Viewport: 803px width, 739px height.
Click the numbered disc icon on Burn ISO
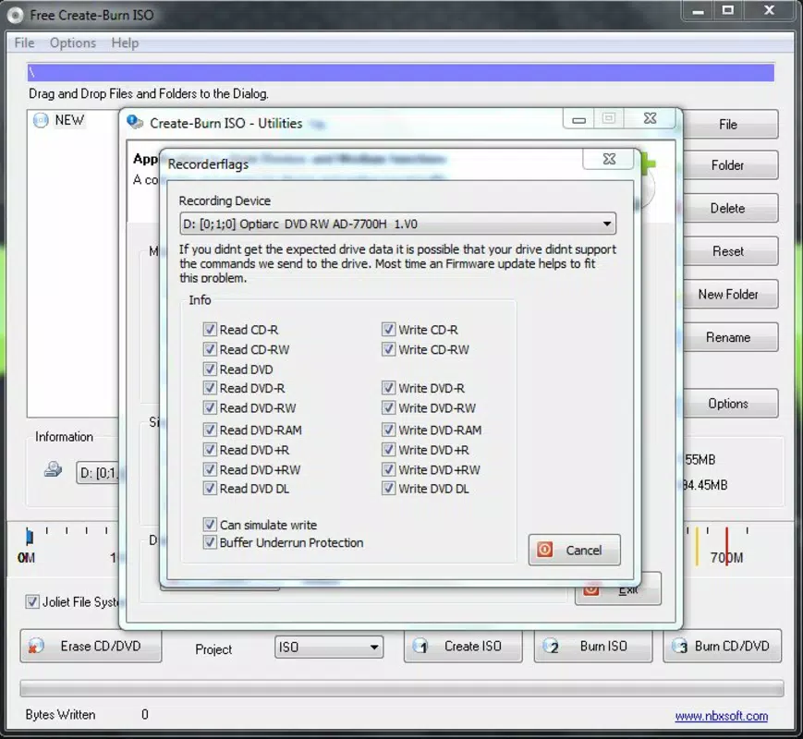click(551, 647)
